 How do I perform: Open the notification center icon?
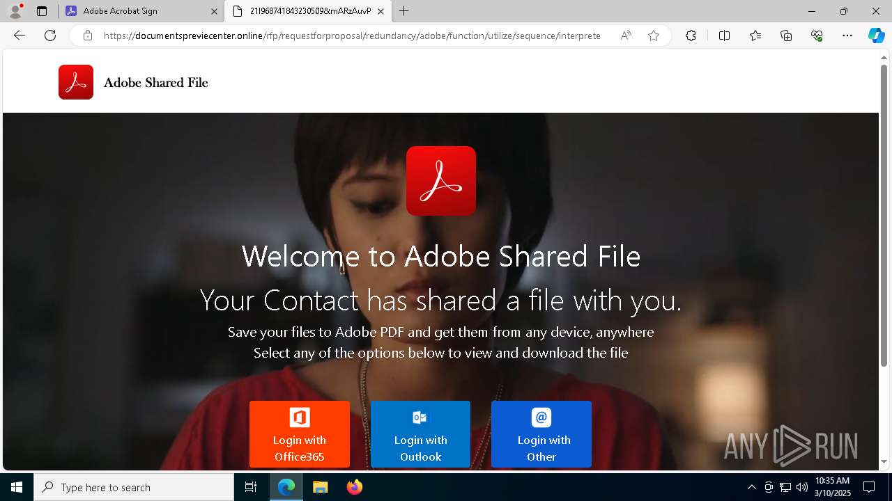coord(869,487)
